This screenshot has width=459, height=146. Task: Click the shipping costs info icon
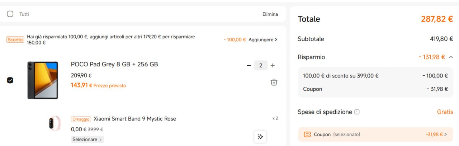(x=357, y=112)
